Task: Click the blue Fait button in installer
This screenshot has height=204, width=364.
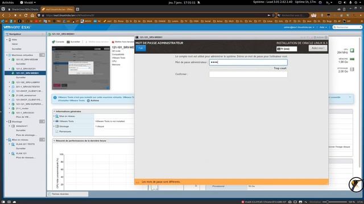Action: (140, 48)
